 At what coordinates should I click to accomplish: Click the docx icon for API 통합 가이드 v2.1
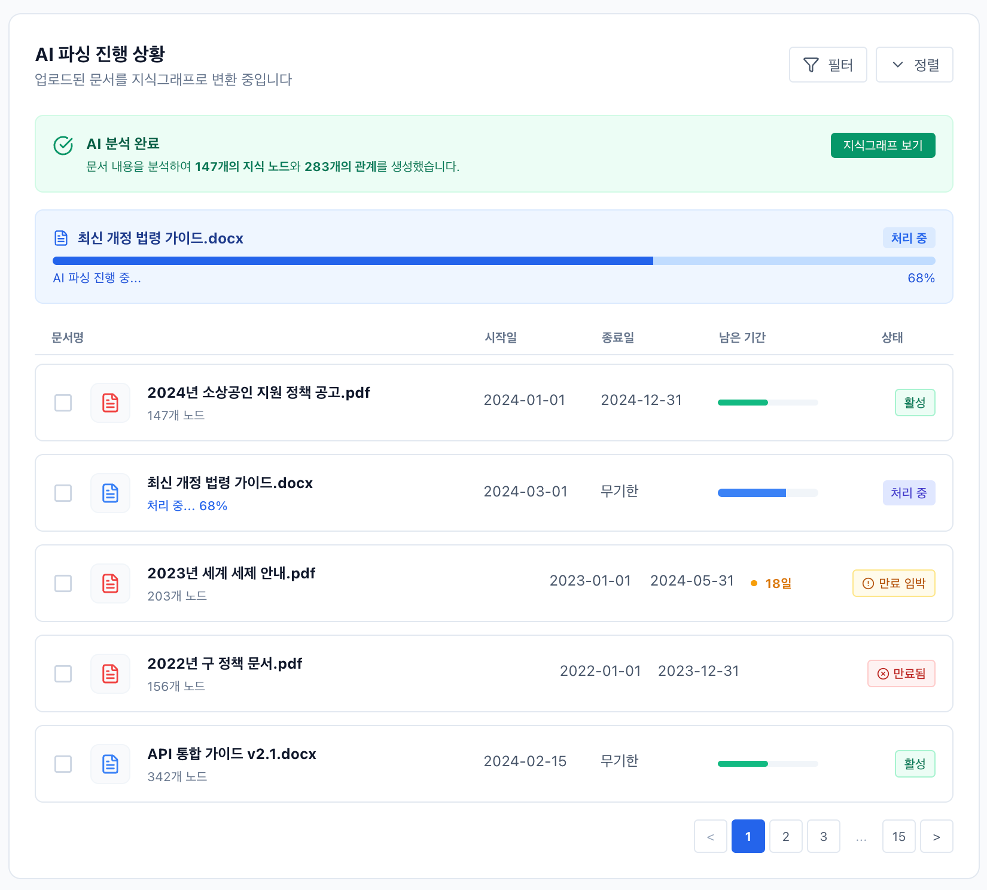coord(110,764)
